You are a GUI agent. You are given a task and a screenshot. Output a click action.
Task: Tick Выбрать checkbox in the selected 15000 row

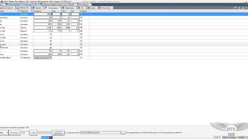(x=81, y=14)
